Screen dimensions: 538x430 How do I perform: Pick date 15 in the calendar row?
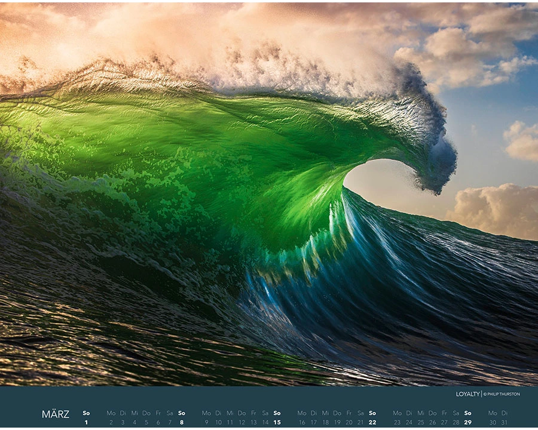coord(277,422)
